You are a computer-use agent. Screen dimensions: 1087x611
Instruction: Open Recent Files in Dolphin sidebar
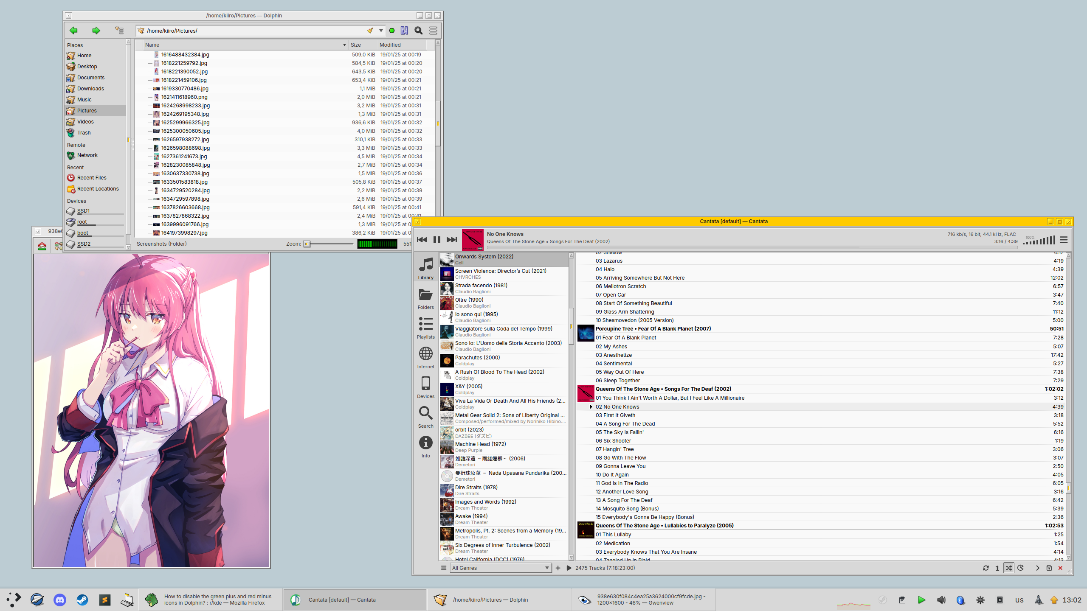(95, 178)
